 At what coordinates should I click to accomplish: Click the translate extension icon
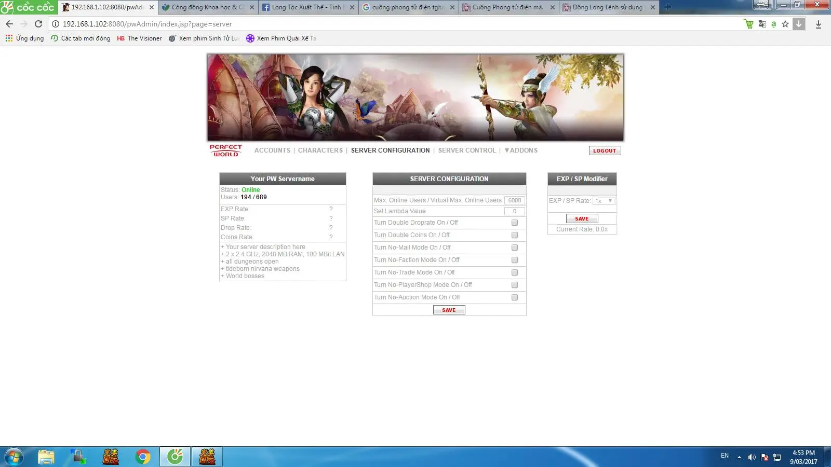[762, 24]
